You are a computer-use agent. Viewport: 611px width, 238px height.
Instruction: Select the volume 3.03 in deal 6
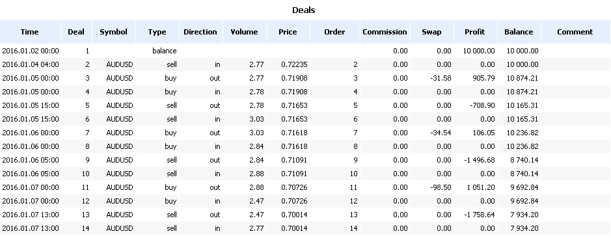[x=257, y=119]
